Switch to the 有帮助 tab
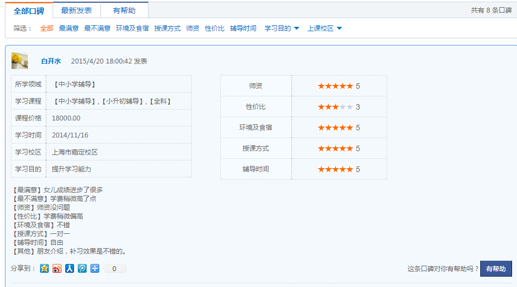 124,10
